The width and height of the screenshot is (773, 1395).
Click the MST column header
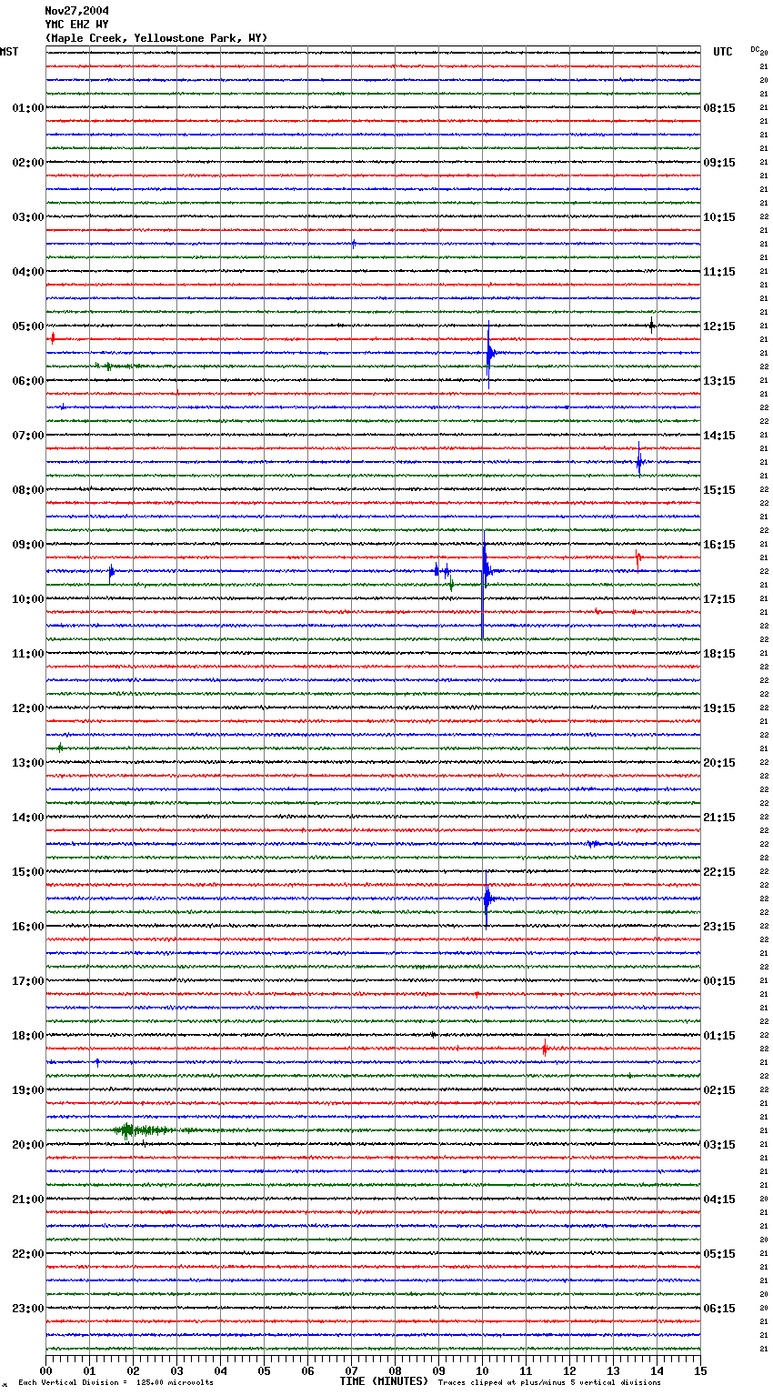point(9,52)
